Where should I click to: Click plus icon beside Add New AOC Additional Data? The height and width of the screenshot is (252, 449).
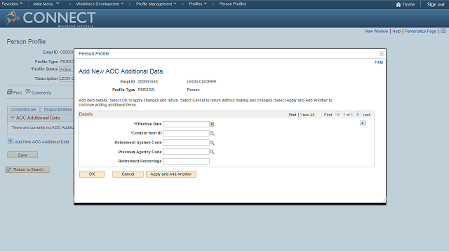coord(11,141)
